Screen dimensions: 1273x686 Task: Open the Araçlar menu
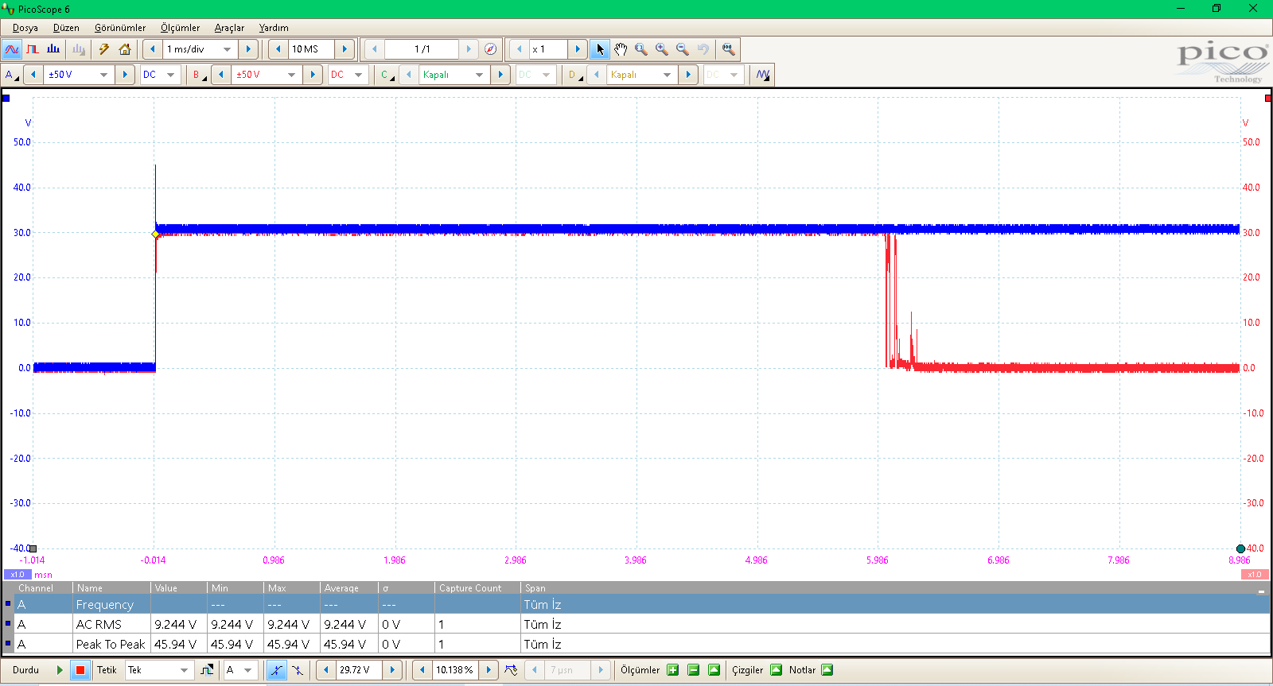click(x=229, y=28)
